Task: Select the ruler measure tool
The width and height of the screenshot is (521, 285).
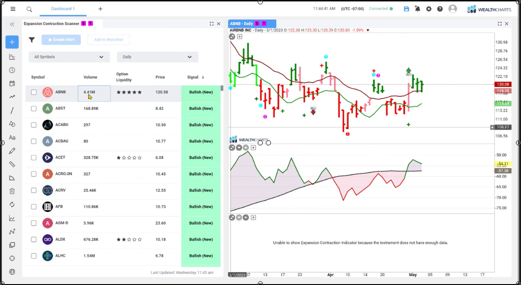Action: pos(12,164)
